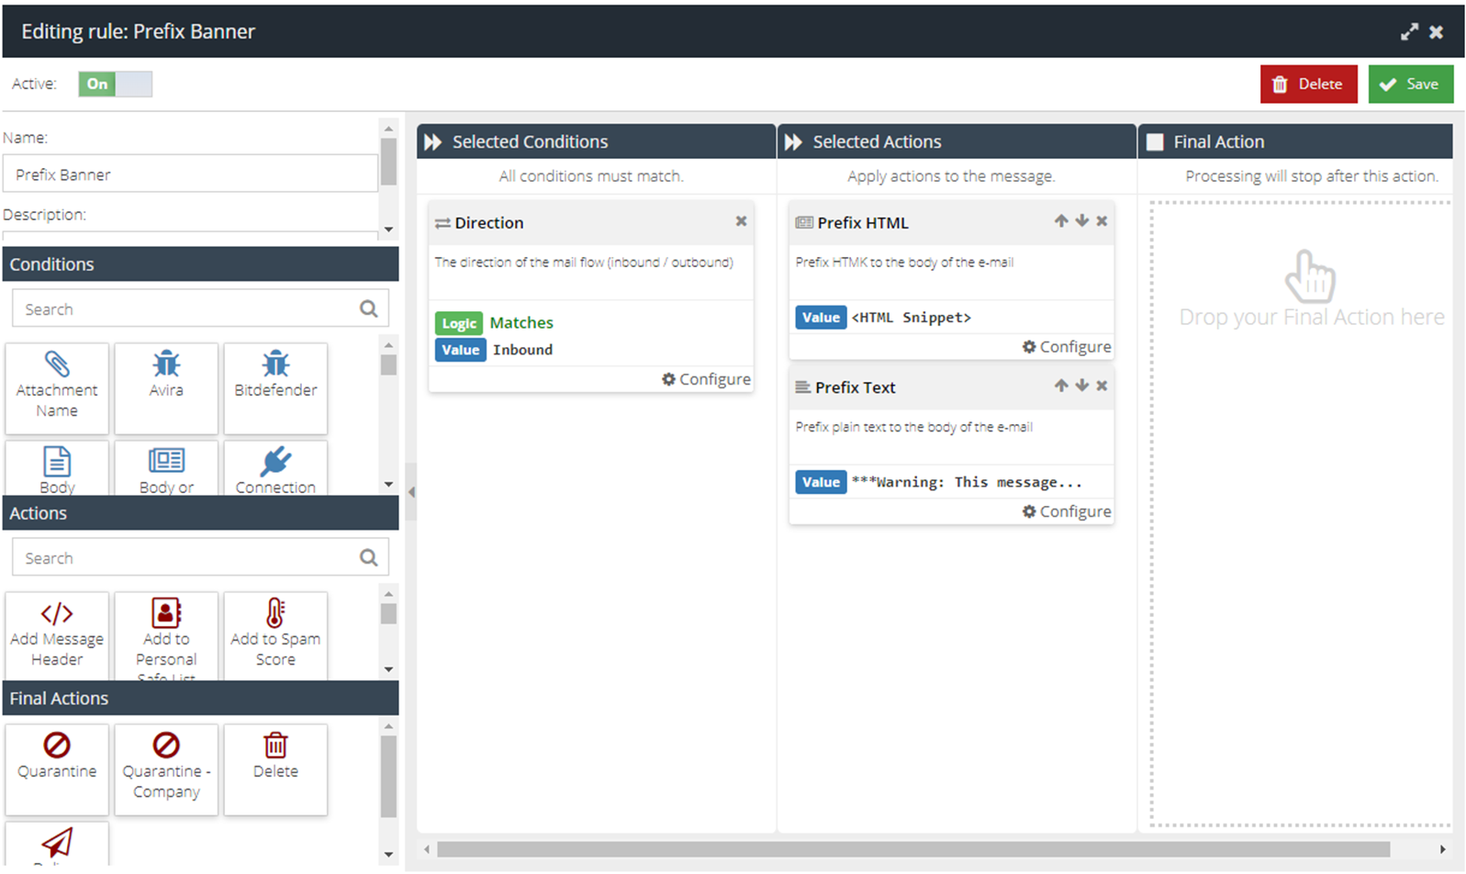Click the Conditions search box
The image size is (1466, 874).
pyautogui.click(x=200, y=308)
